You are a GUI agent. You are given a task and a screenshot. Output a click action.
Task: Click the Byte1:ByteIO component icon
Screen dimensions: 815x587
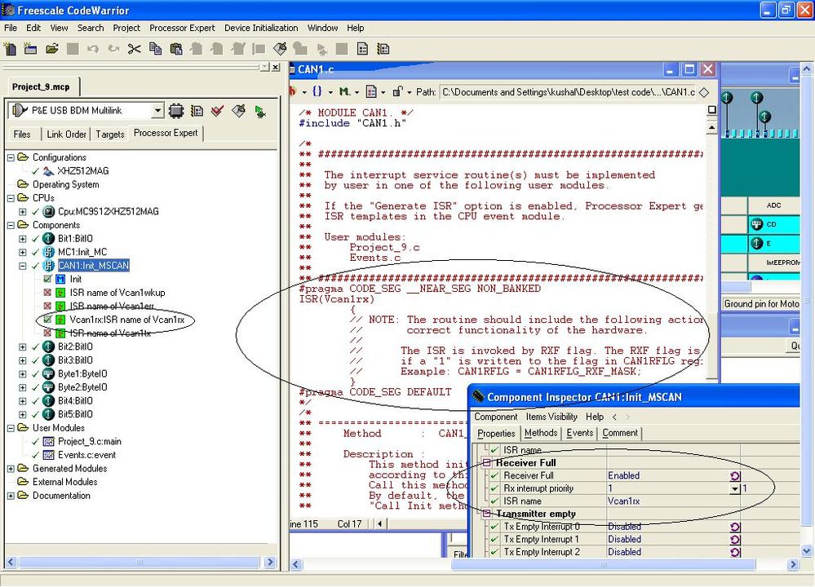[48, 373]
